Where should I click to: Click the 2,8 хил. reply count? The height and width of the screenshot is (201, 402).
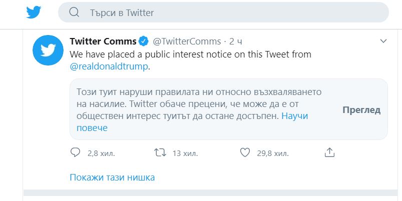click(101, 153)
